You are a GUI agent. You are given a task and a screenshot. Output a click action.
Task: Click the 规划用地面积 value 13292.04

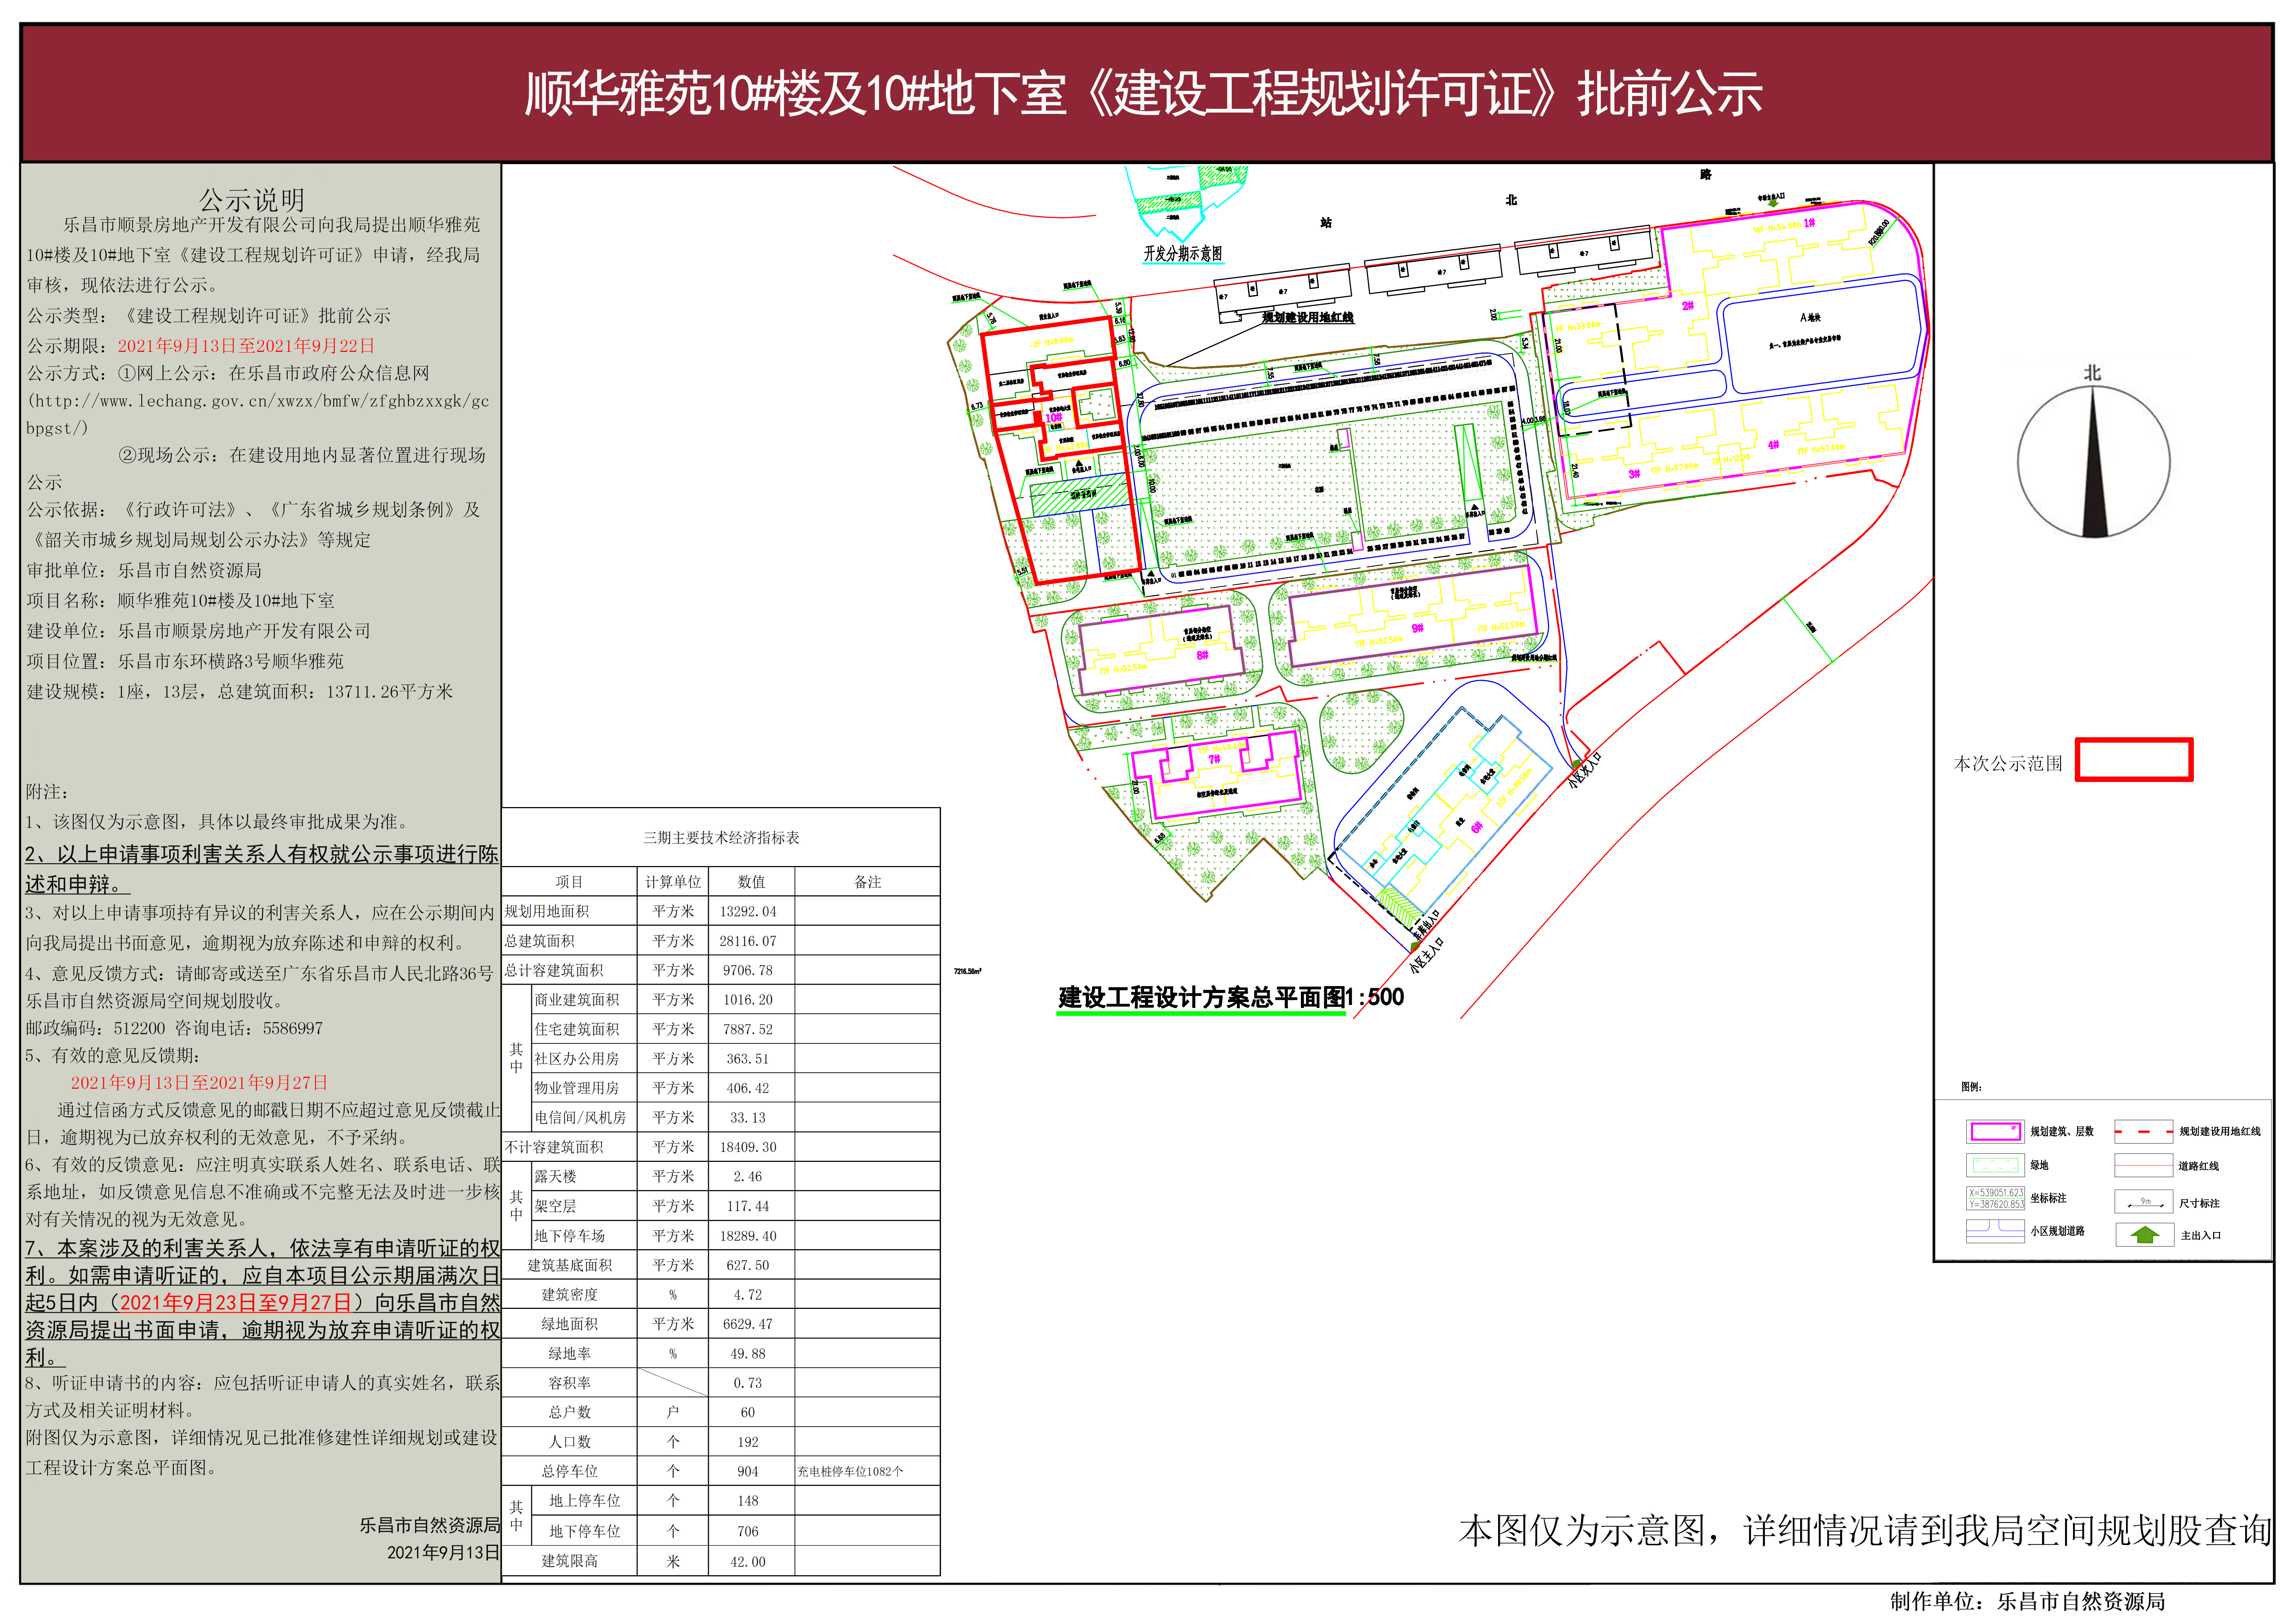748,911
